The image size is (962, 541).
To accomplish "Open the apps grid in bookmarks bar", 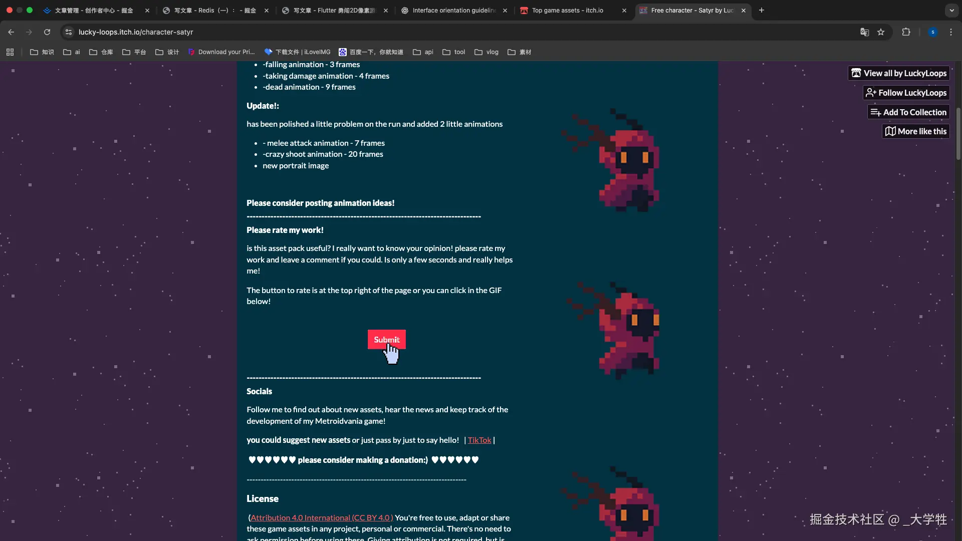I will click(x=10, y=52).
